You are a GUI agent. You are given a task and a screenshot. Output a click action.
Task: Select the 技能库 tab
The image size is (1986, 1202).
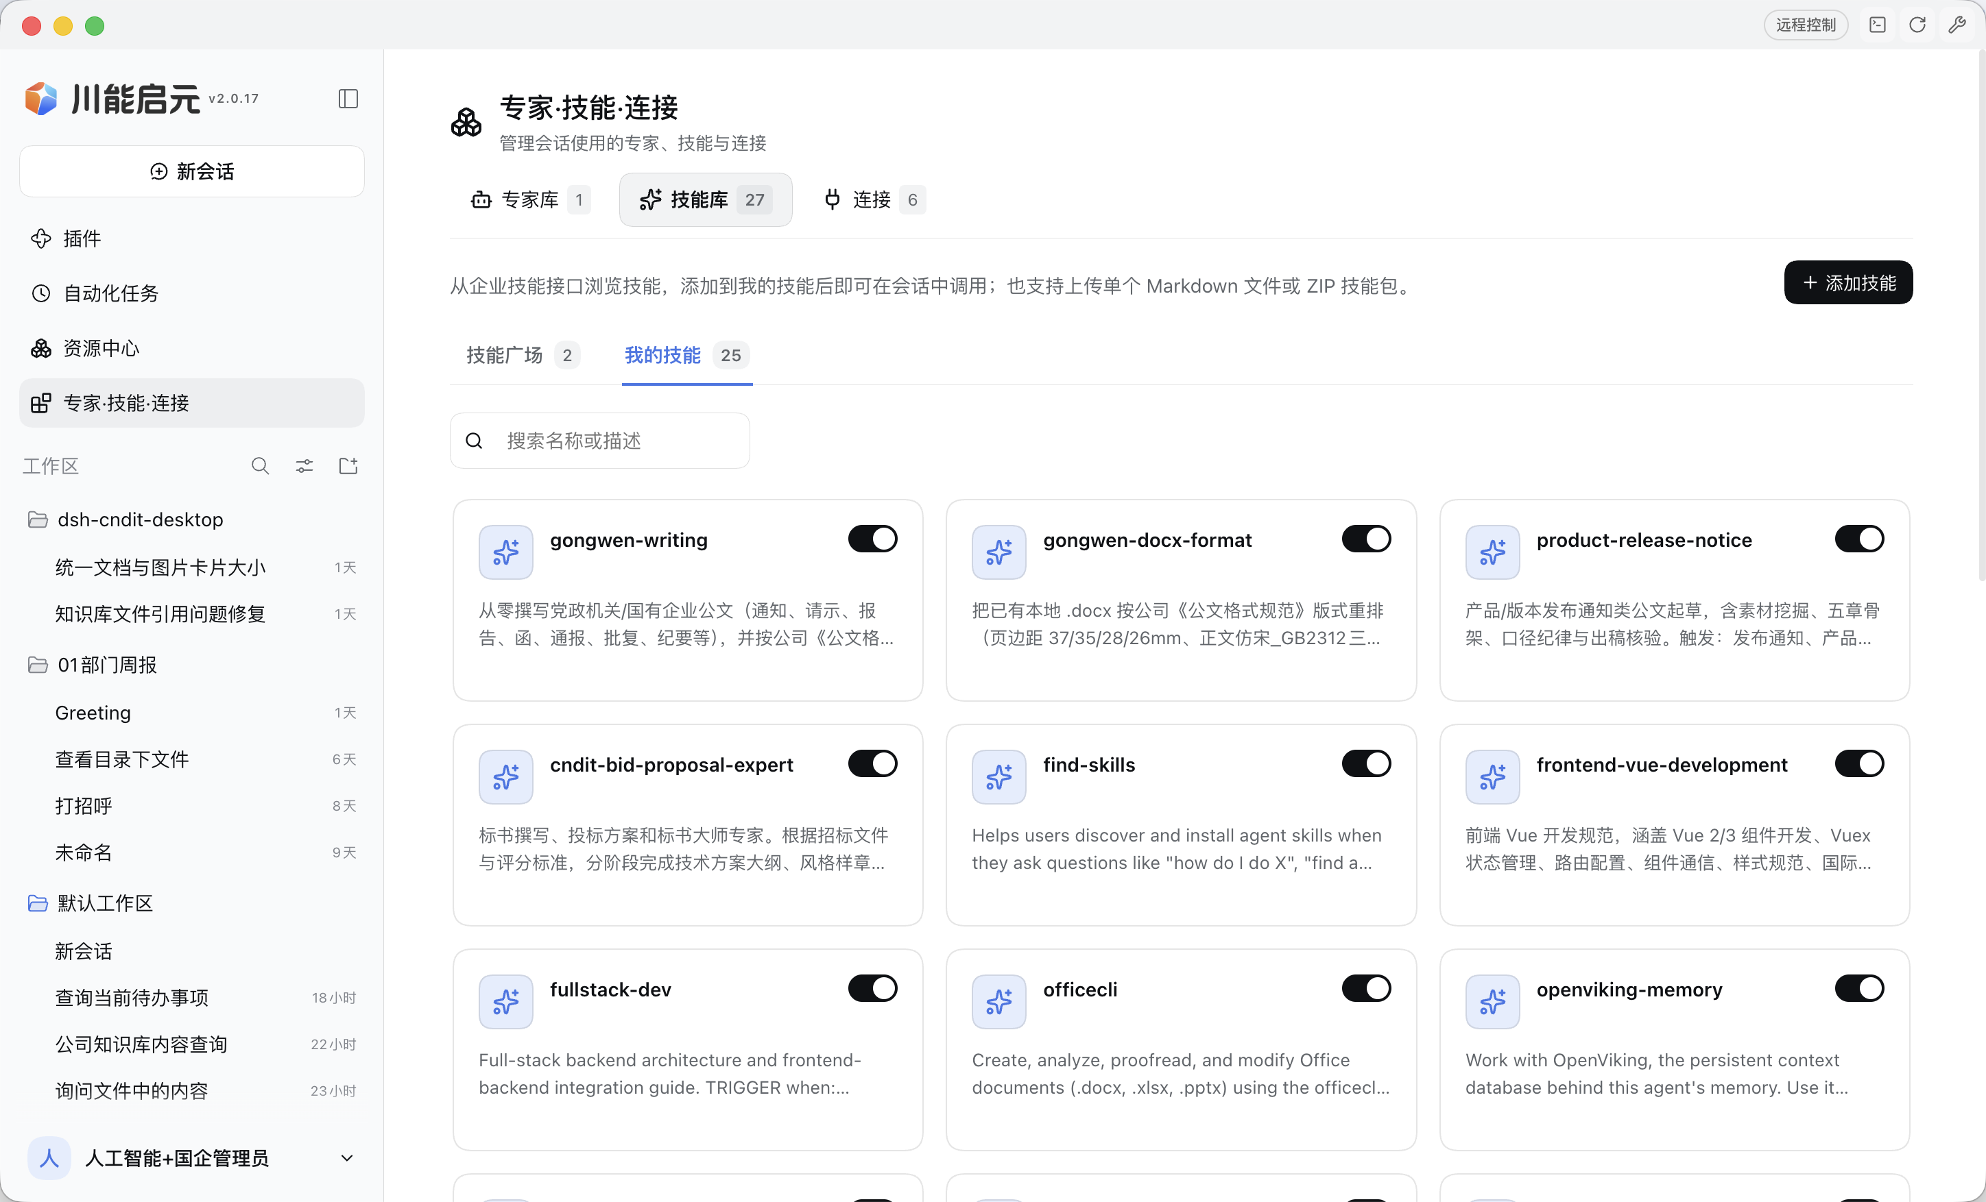click(x=705, y=199)
